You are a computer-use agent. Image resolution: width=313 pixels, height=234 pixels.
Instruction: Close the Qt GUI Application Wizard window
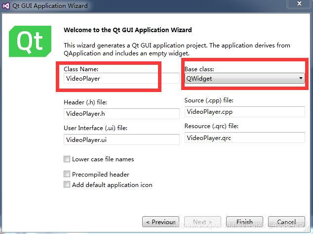point(299,3)
